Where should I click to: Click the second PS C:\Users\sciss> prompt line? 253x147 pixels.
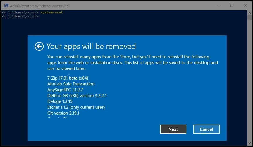point(20,16)
